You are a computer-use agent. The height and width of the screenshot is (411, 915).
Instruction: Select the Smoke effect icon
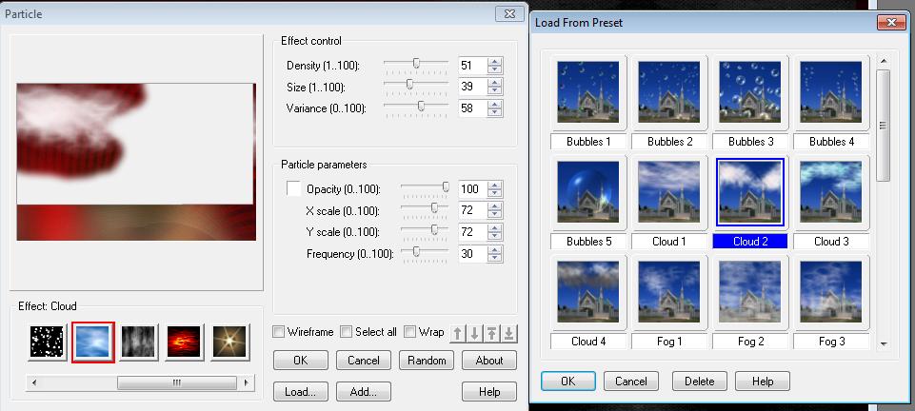coord(138,342)
